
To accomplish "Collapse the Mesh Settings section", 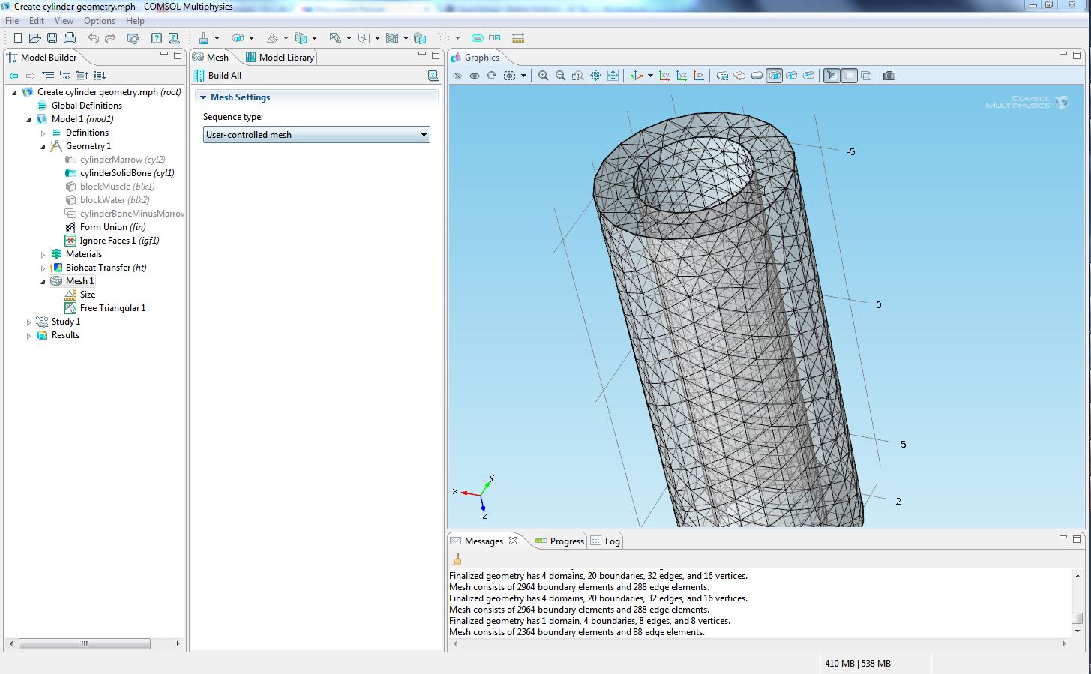I will (203, 97).
